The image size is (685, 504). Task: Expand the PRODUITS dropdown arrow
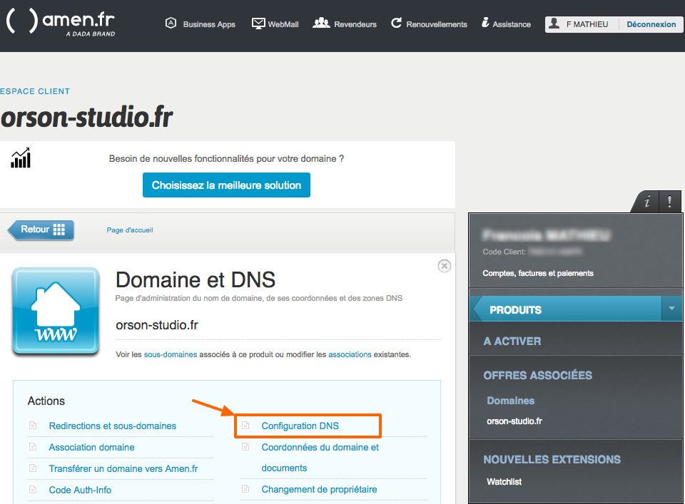(672, 309)
